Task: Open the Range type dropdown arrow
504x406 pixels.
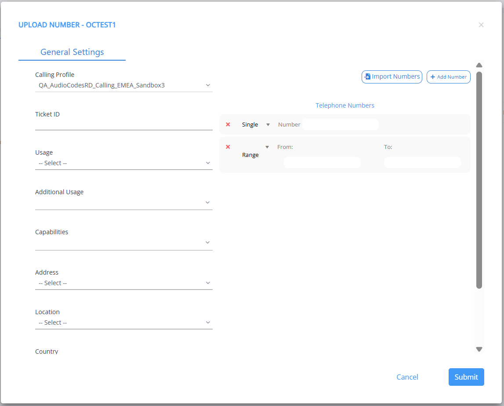Action: (x=267, y=147)
